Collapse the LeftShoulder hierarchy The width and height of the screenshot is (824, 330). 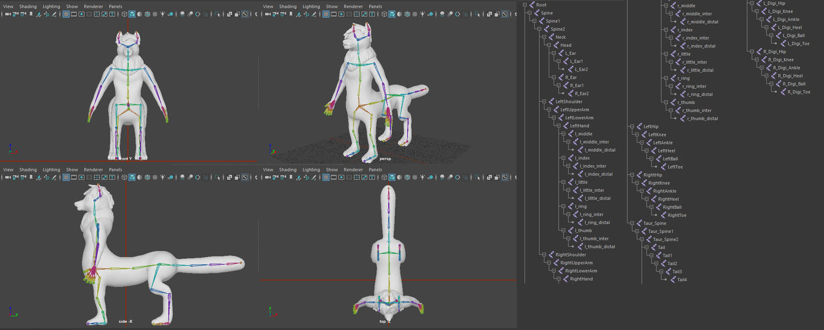545,101
